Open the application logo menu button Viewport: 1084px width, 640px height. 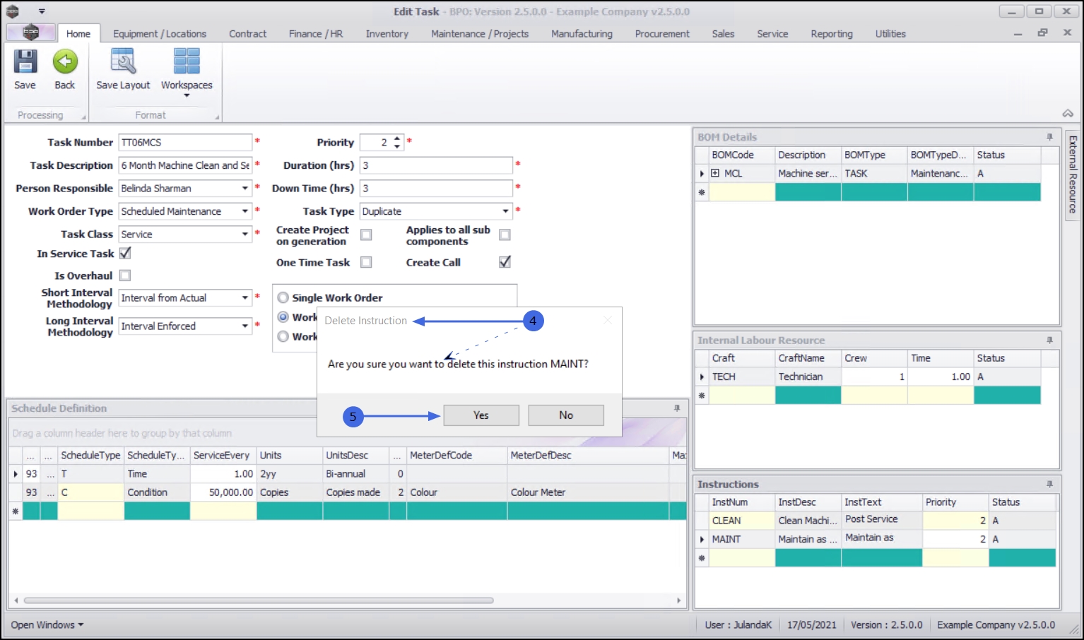tap(30, 32)
